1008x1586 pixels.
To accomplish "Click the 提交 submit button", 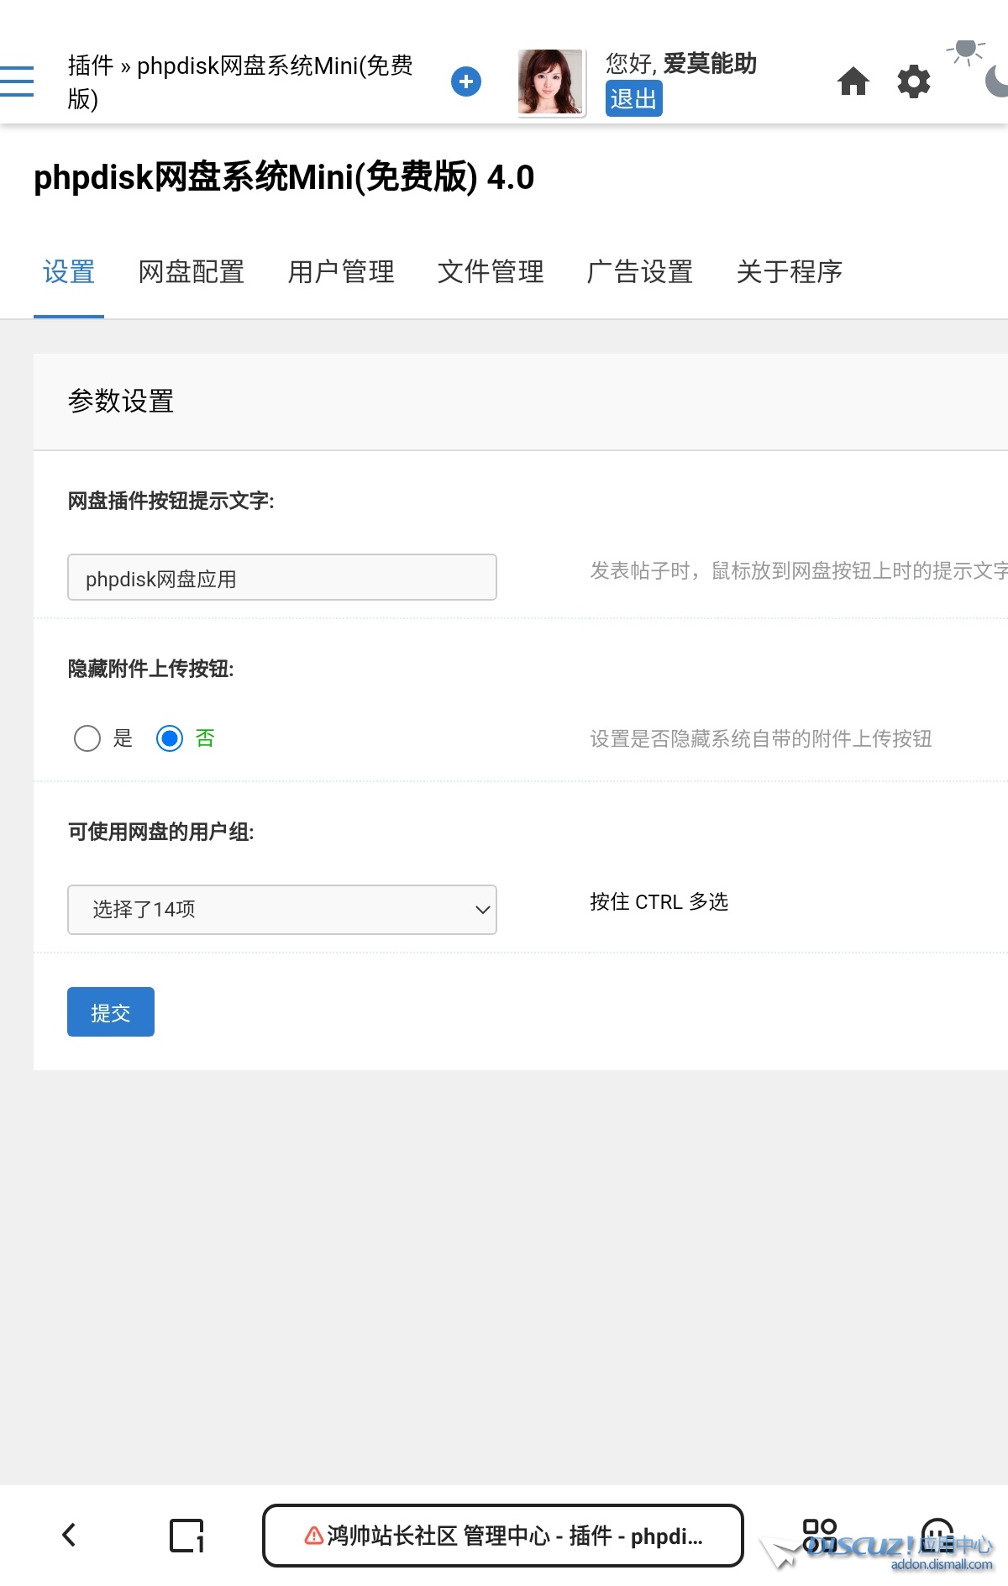I will [111, 1012].
